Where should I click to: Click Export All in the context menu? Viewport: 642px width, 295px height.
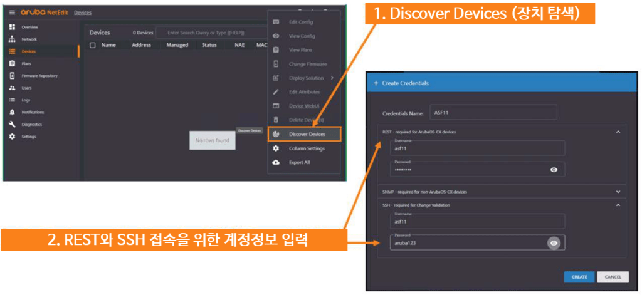[x=299, y=162]
